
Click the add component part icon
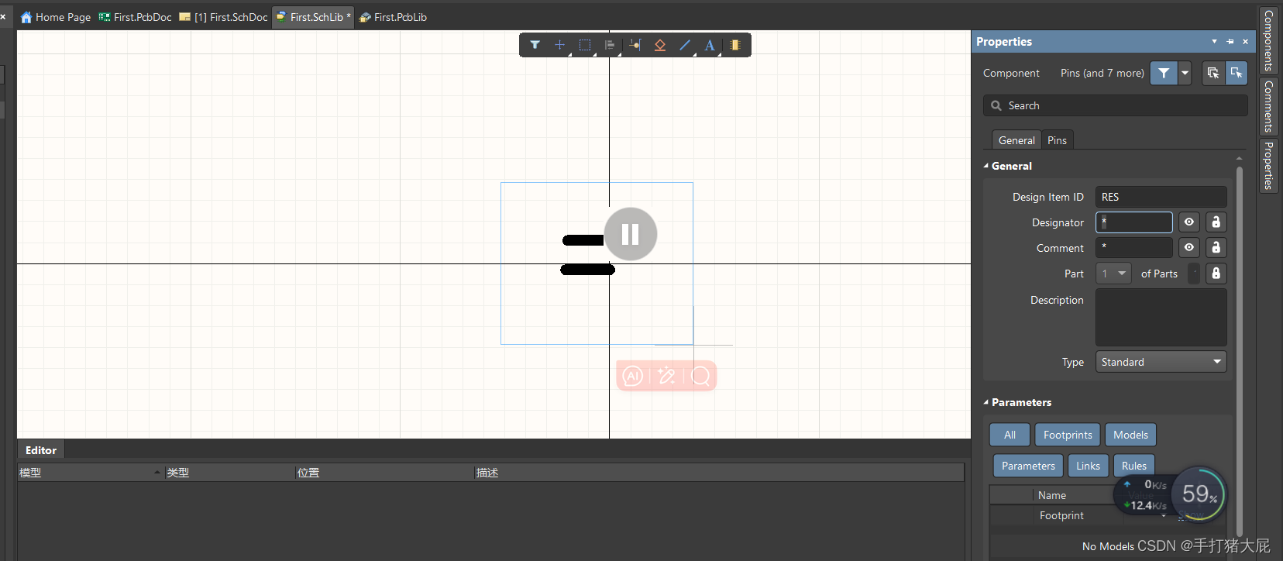pyautogui.click(x=734, y=45)
